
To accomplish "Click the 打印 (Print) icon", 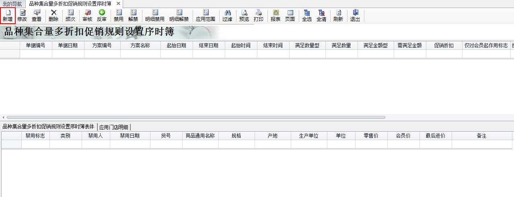I will pyautogui.click(x=259, y=16).
